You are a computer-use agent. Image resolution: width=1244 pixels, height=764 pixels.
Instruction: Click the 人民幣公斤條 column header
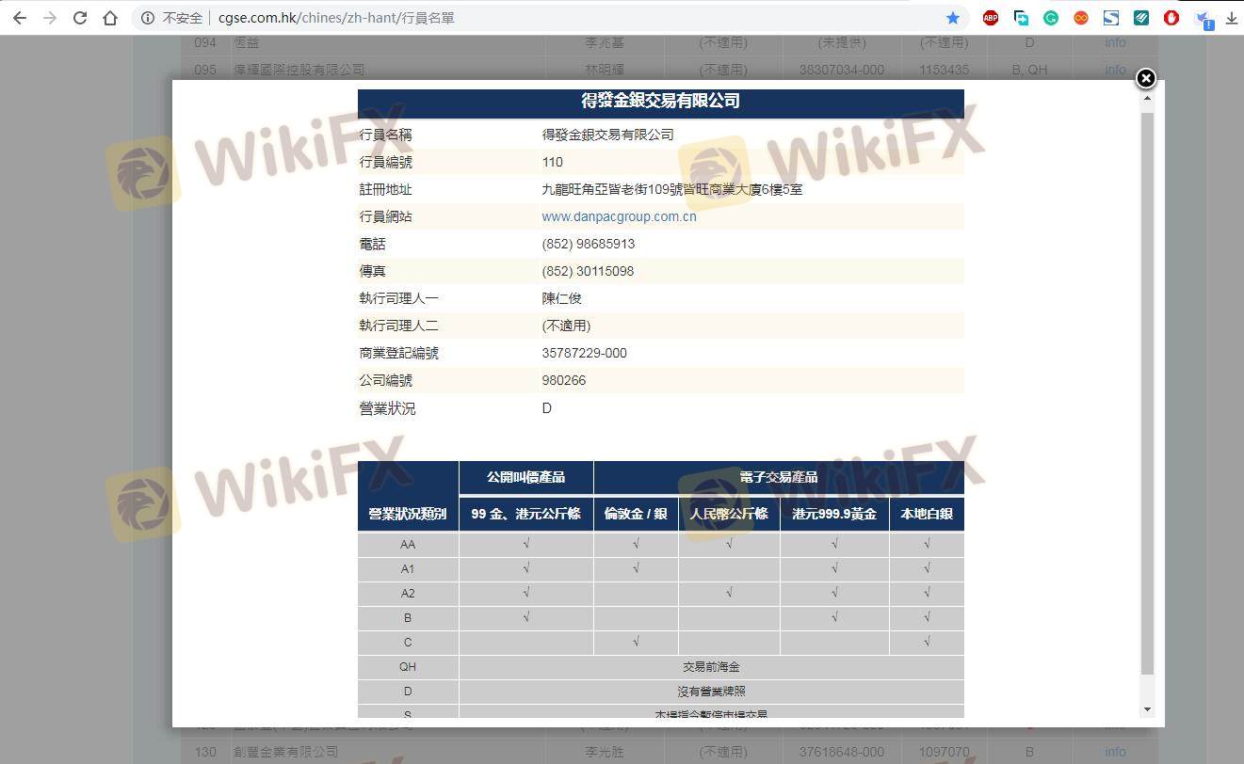coord(729,514)
